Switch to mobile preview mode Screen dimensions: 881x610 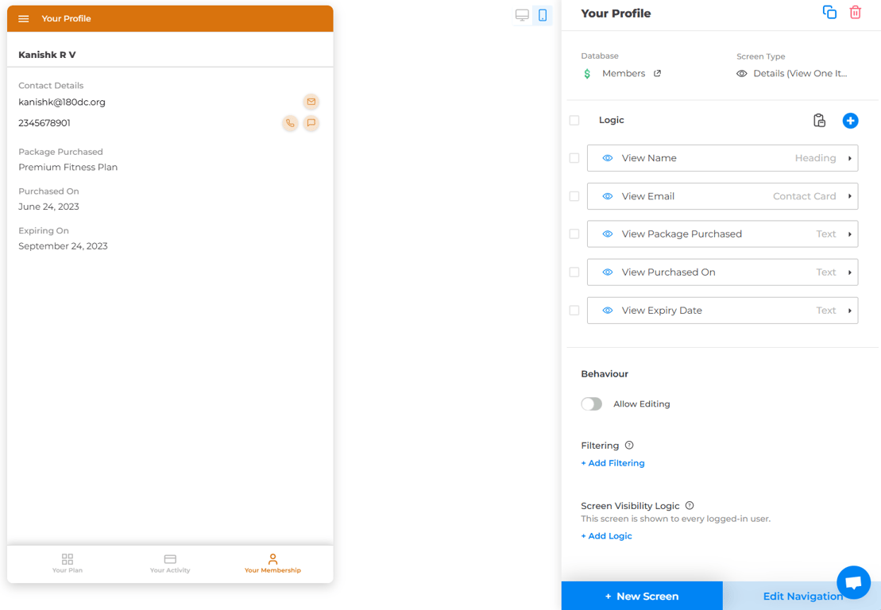543,15
